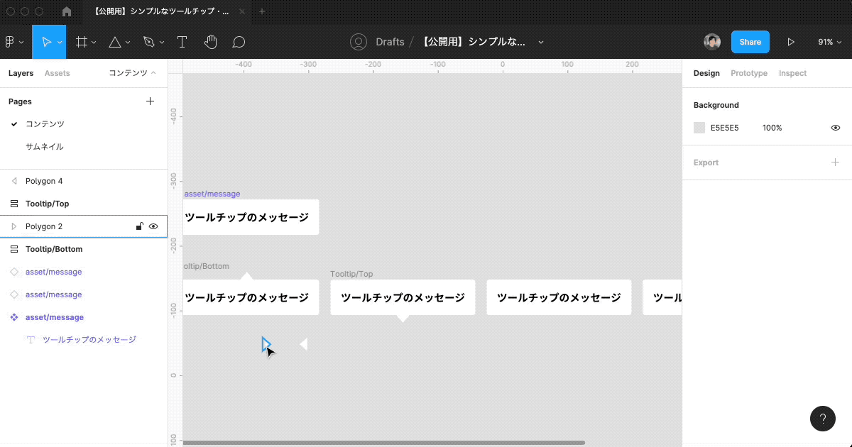The width and height of the screenshot is (852, 447).
Task: Select the Frame tool
Action: point(81,41)
